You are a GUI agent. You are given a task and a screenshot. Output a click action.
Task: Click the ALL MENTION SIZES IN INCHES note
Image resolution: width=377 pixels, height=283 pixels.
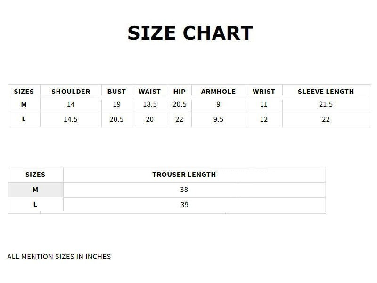[59, 257]
